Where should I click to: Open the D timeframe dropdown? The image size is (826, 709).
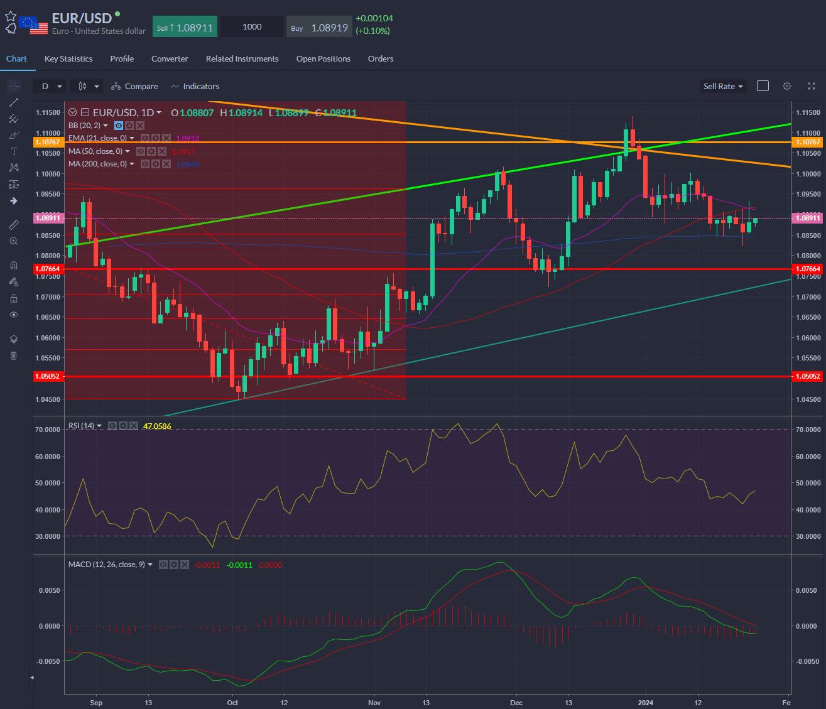(x=52, y=86)
